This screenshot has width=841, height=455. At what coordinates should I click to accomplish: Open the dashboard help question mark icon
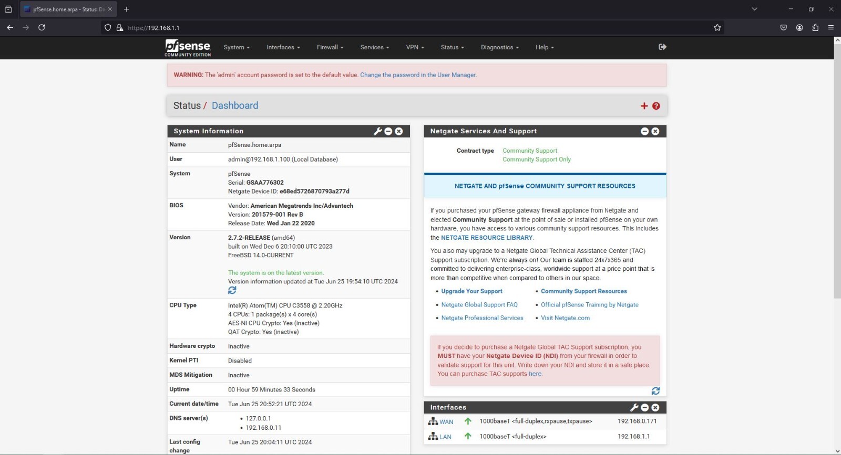click(x=656, y=106)
